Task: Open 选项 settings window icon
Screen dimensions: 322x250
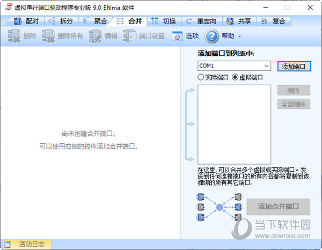Action: click(x=177, y=36)
